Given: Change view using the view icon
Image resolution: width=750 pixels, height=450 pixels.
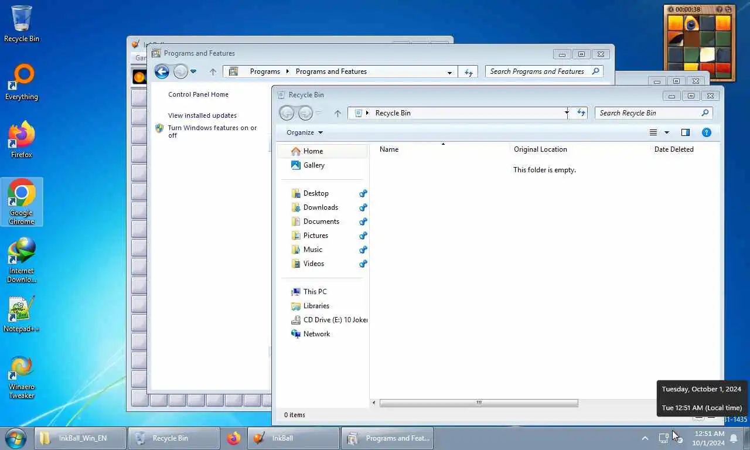Looking at the screenshot, I should point(653,132).
